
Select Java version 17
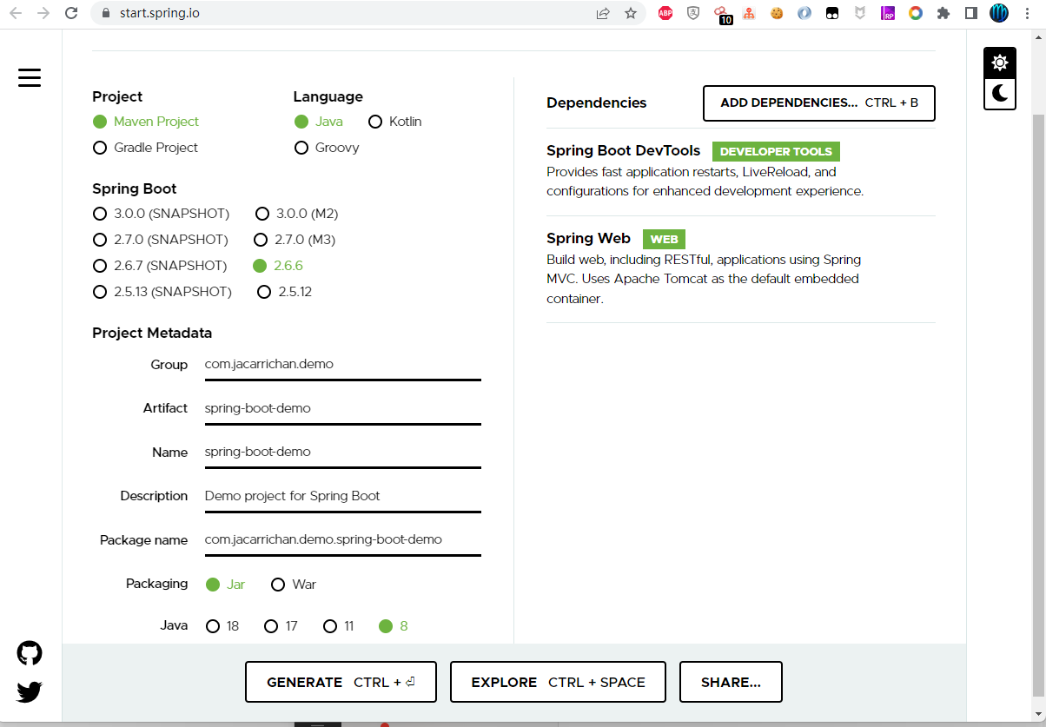click(281, 626)
